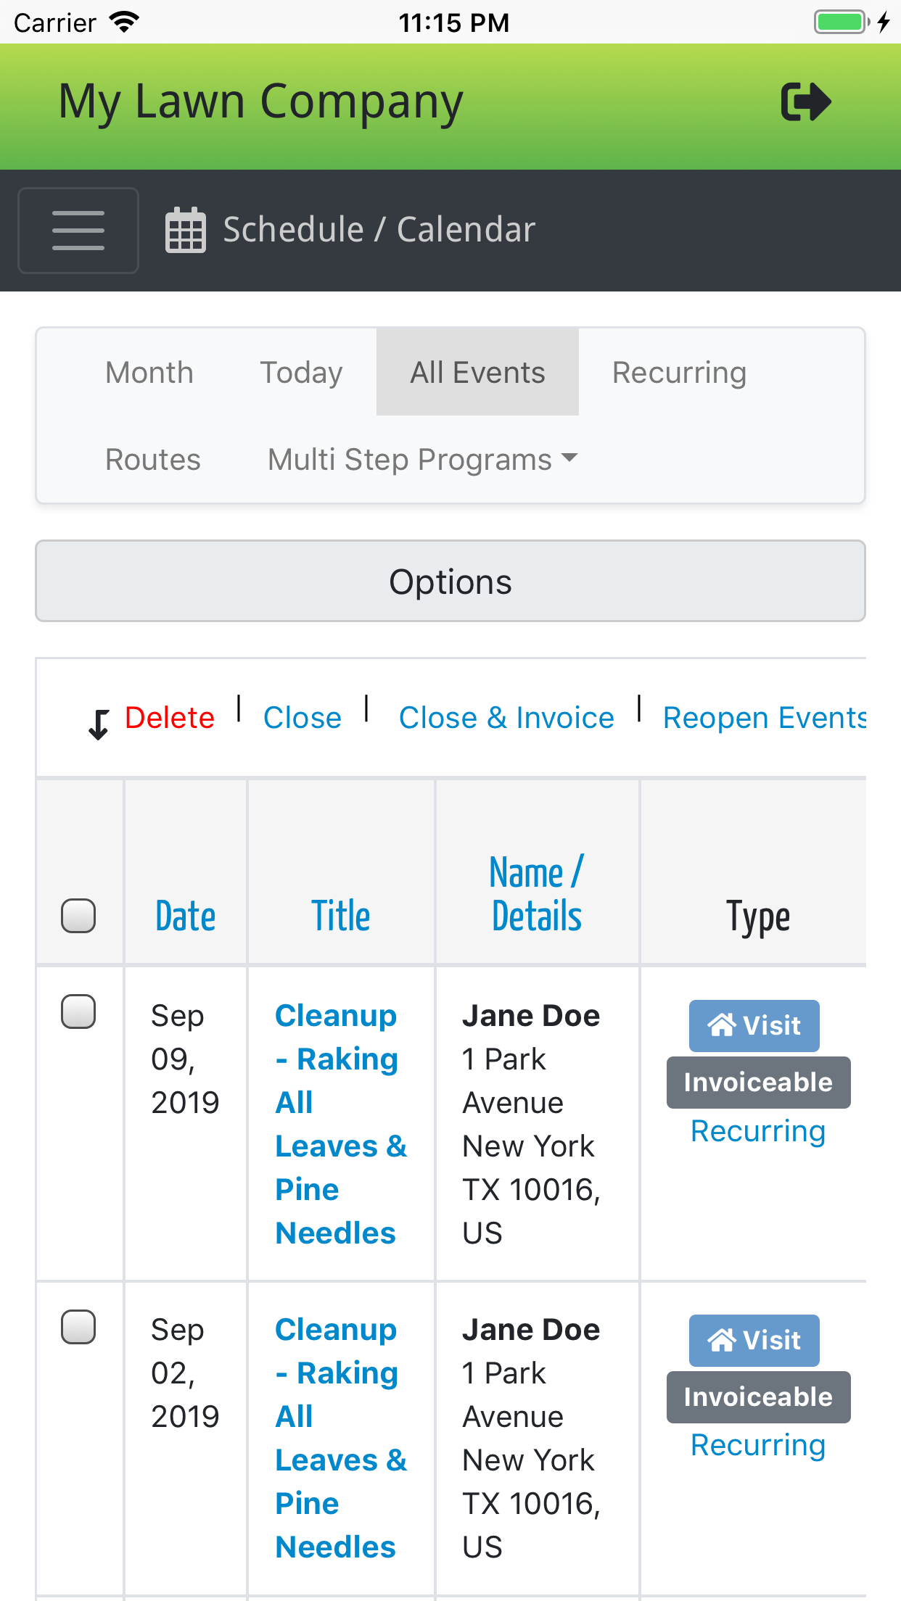Open the hamburger navigation menu
Screen dimensions: 901x1601
pos(78,231)
